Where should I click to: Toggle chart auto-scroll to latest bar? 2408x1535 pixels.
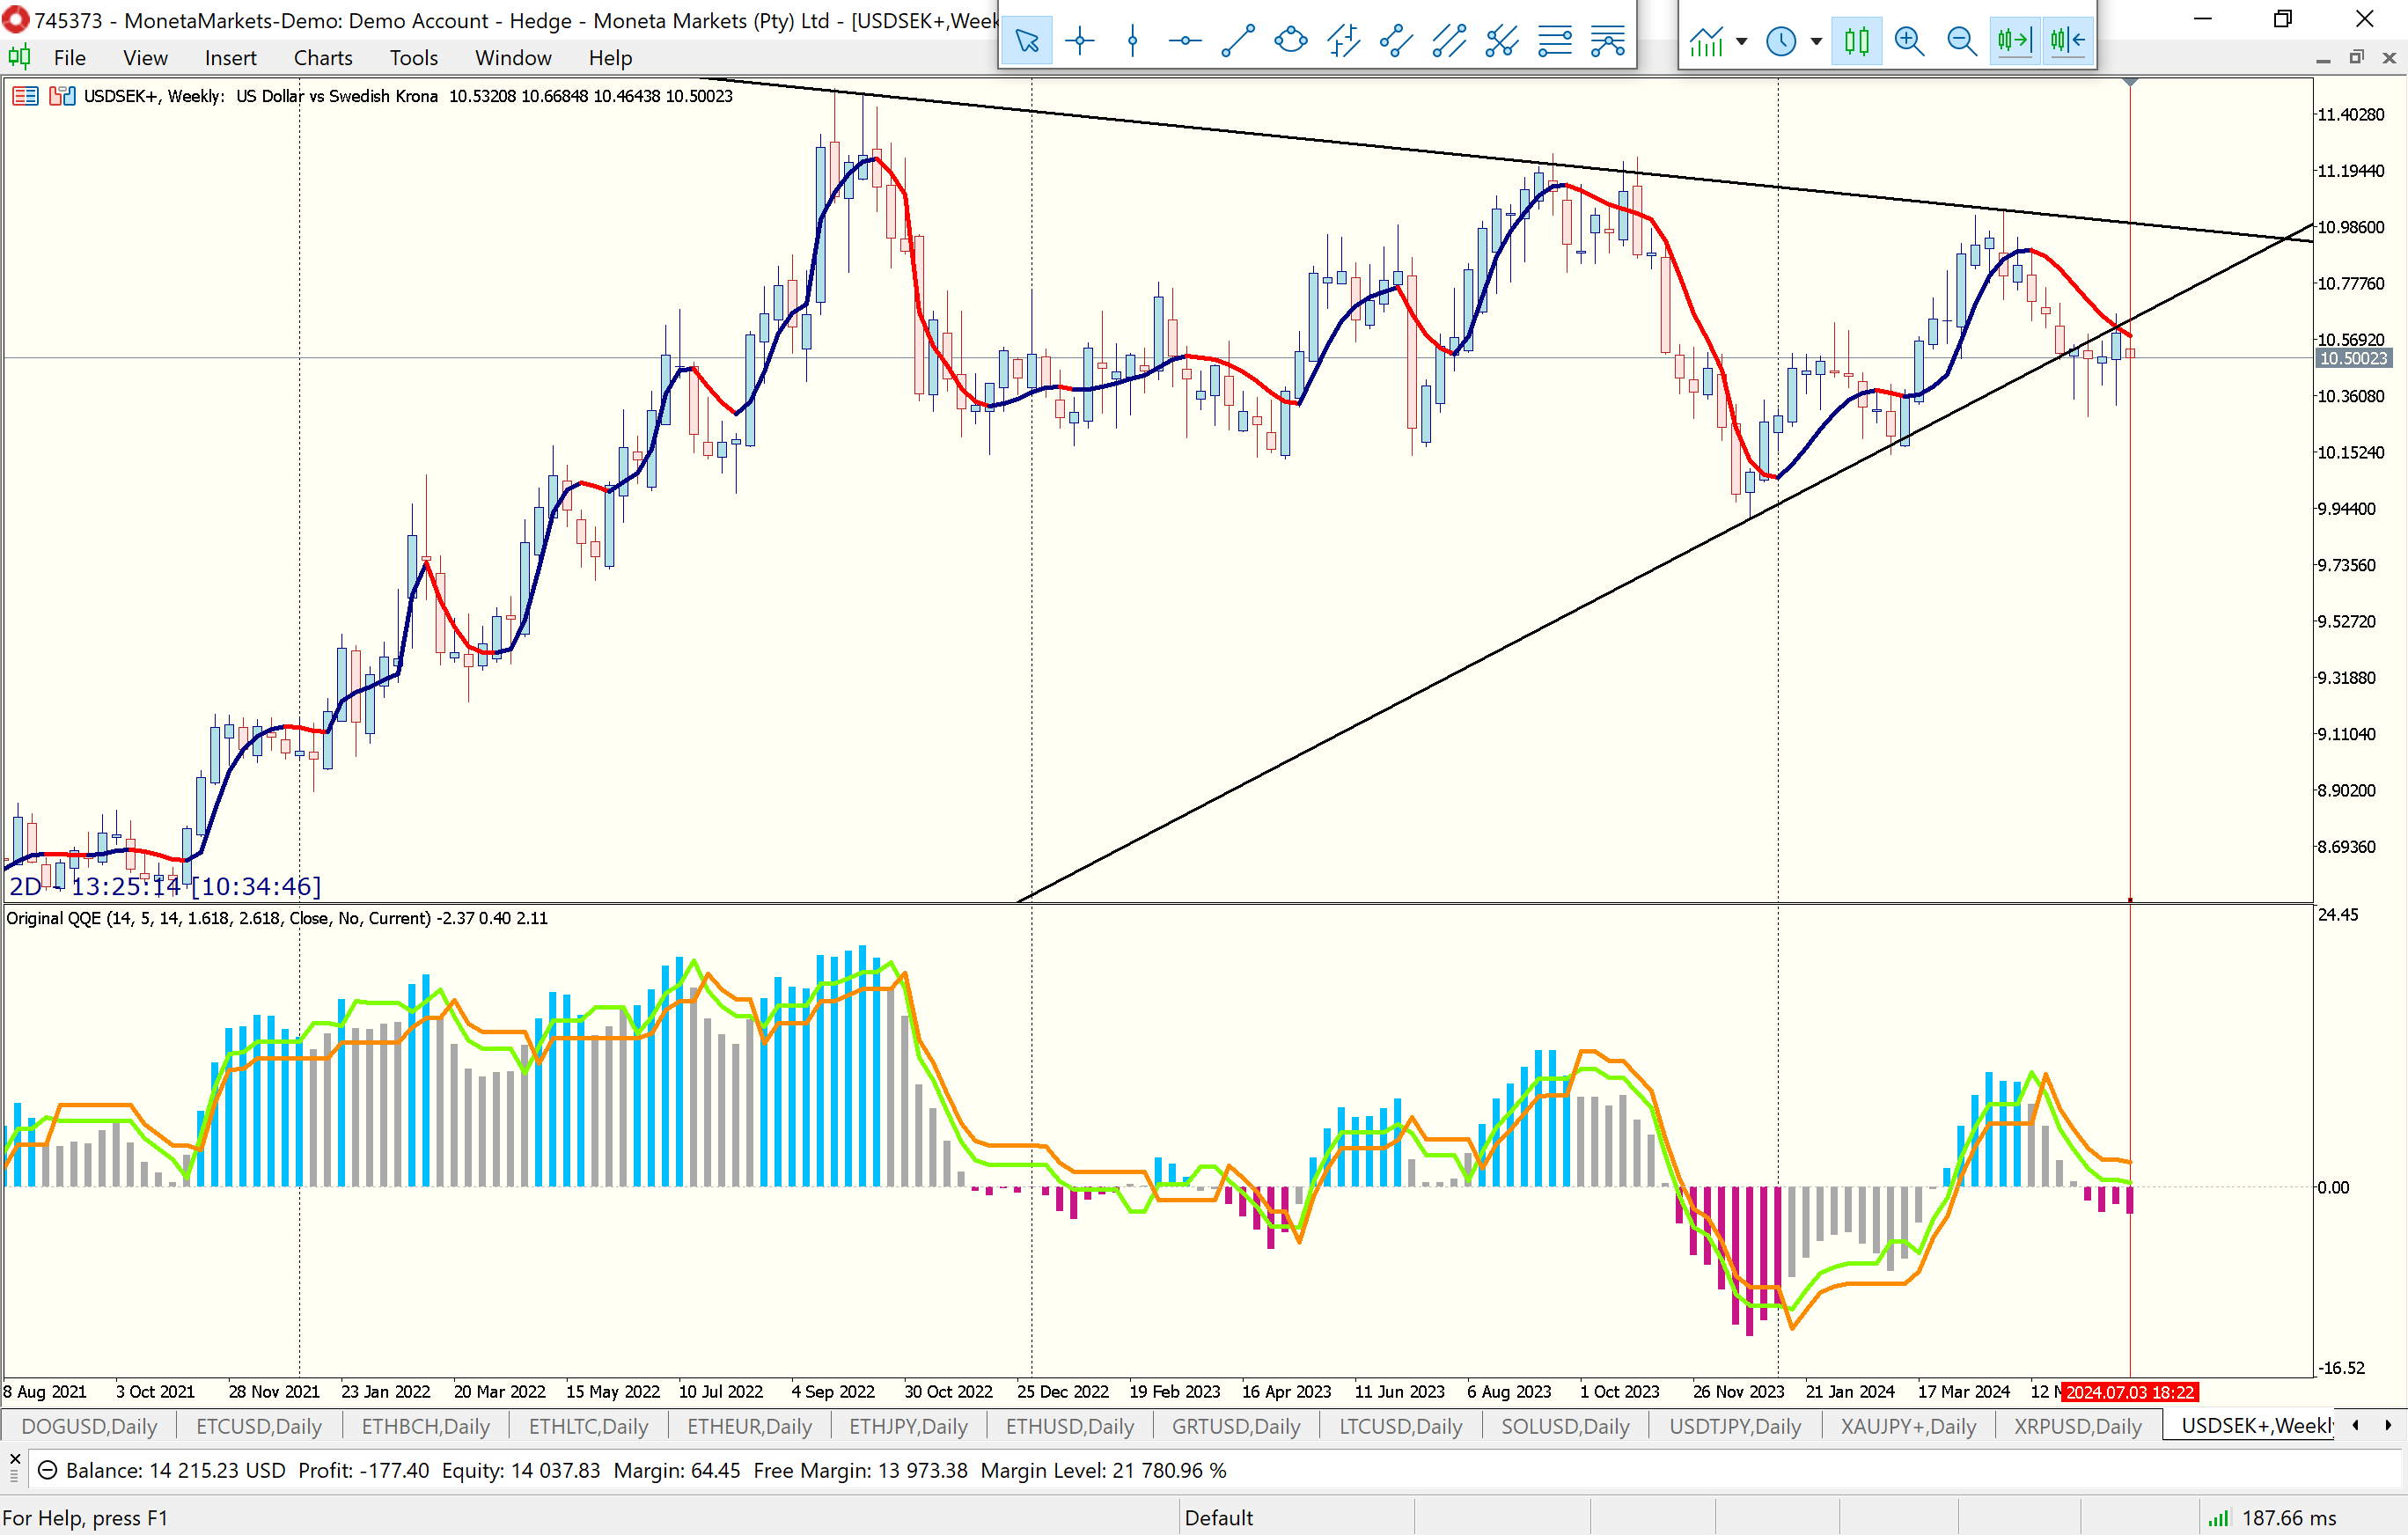click(x=2014, y=41)
